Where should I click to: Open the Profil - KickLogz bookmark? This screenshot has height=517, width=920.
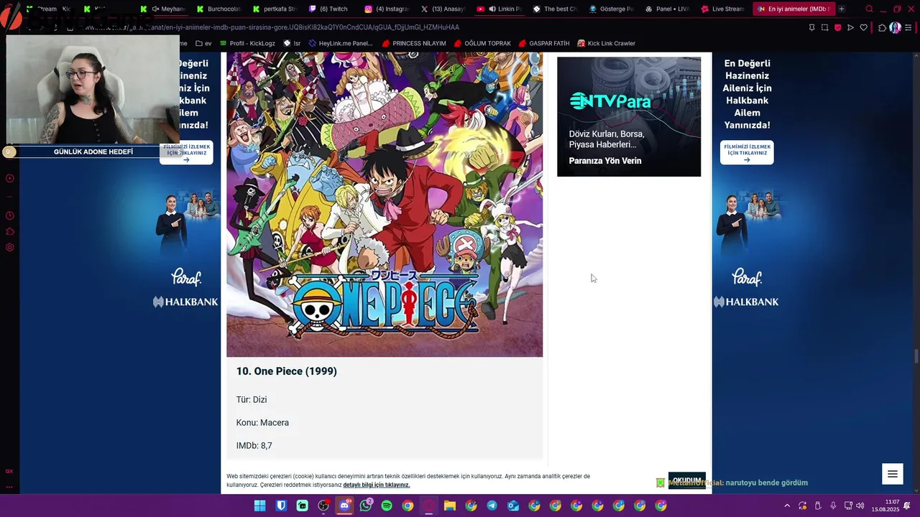click(x=247, y=43)
